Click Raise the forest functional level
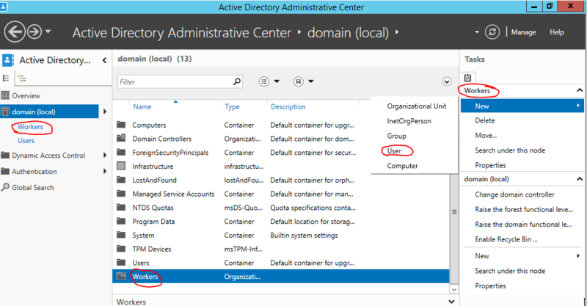The image size is (587, 306). pyautogui.click(x=524, y=209)
